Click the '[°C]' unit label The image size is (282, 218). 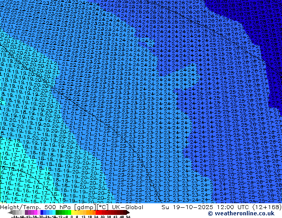pyautogui.click(x=103, y=207)
